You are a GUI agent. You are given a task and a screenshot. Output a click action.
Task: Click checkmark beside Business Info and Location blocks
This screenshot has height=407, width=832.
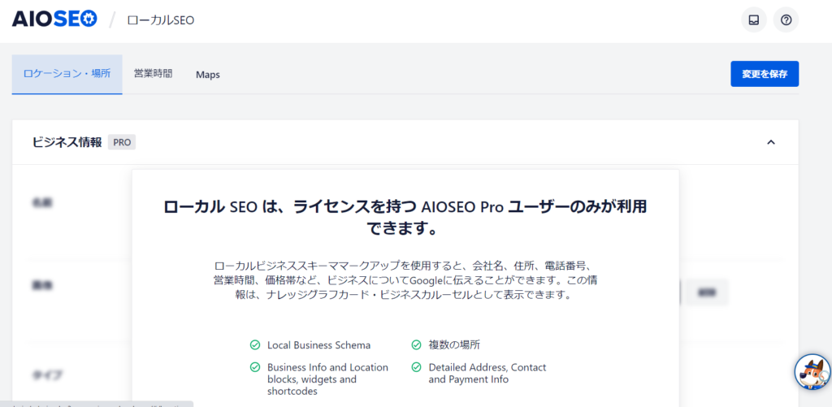point(255,367)
